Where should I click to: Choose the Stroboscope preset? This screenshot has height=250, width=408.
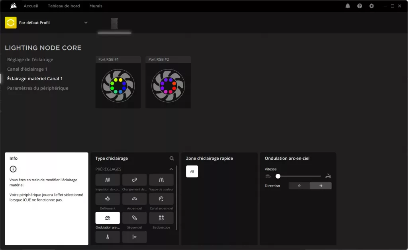pos(161,218)
